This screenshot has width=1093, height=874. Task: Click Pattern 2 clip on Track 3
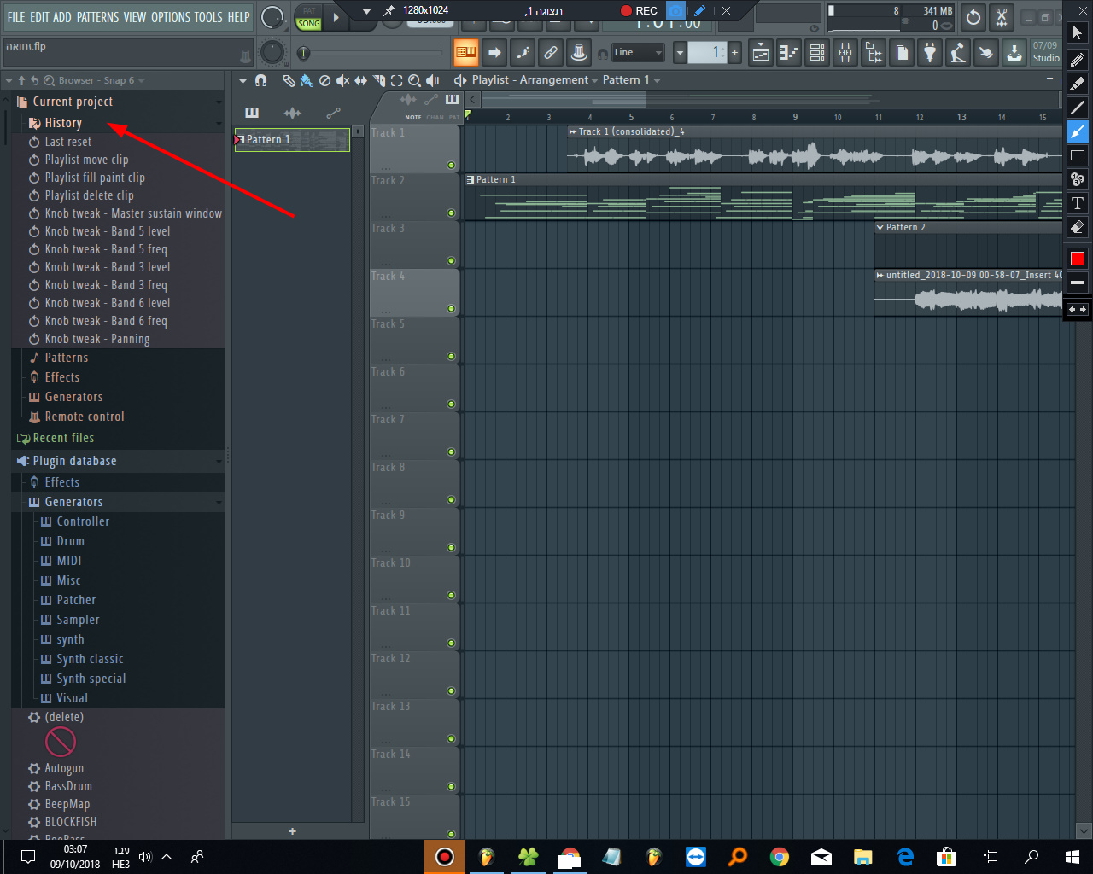(x=968, y=244)
